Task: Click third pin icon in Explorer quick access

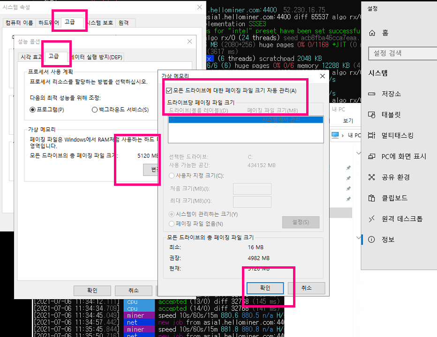Action: [348, 189]
